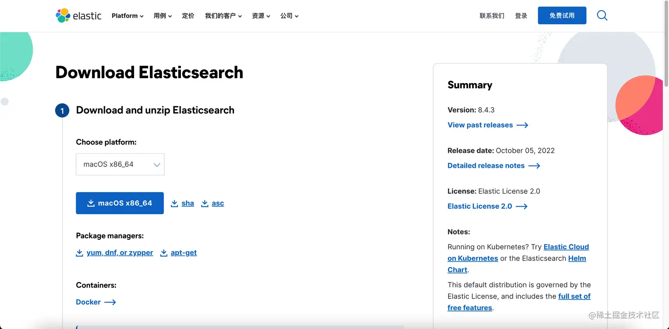Click the Package managers: label
This screenshot has width=669, height=329.
pyautogui.click(x=110, y=236)
